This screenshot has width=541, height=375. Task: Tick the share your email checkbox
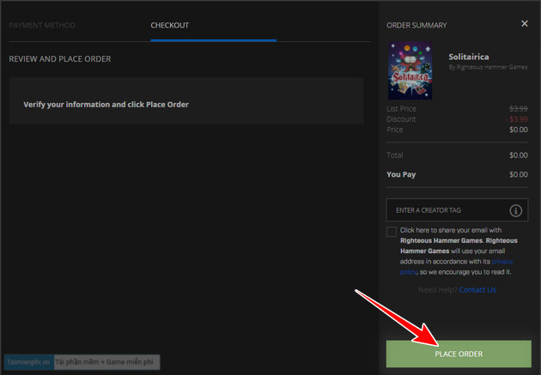[392, 232]
